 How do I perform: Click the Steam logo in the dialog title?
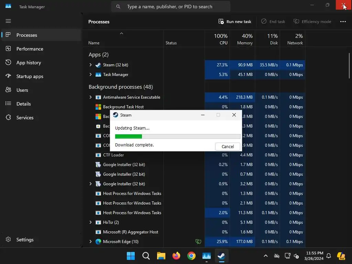[115, 115]
